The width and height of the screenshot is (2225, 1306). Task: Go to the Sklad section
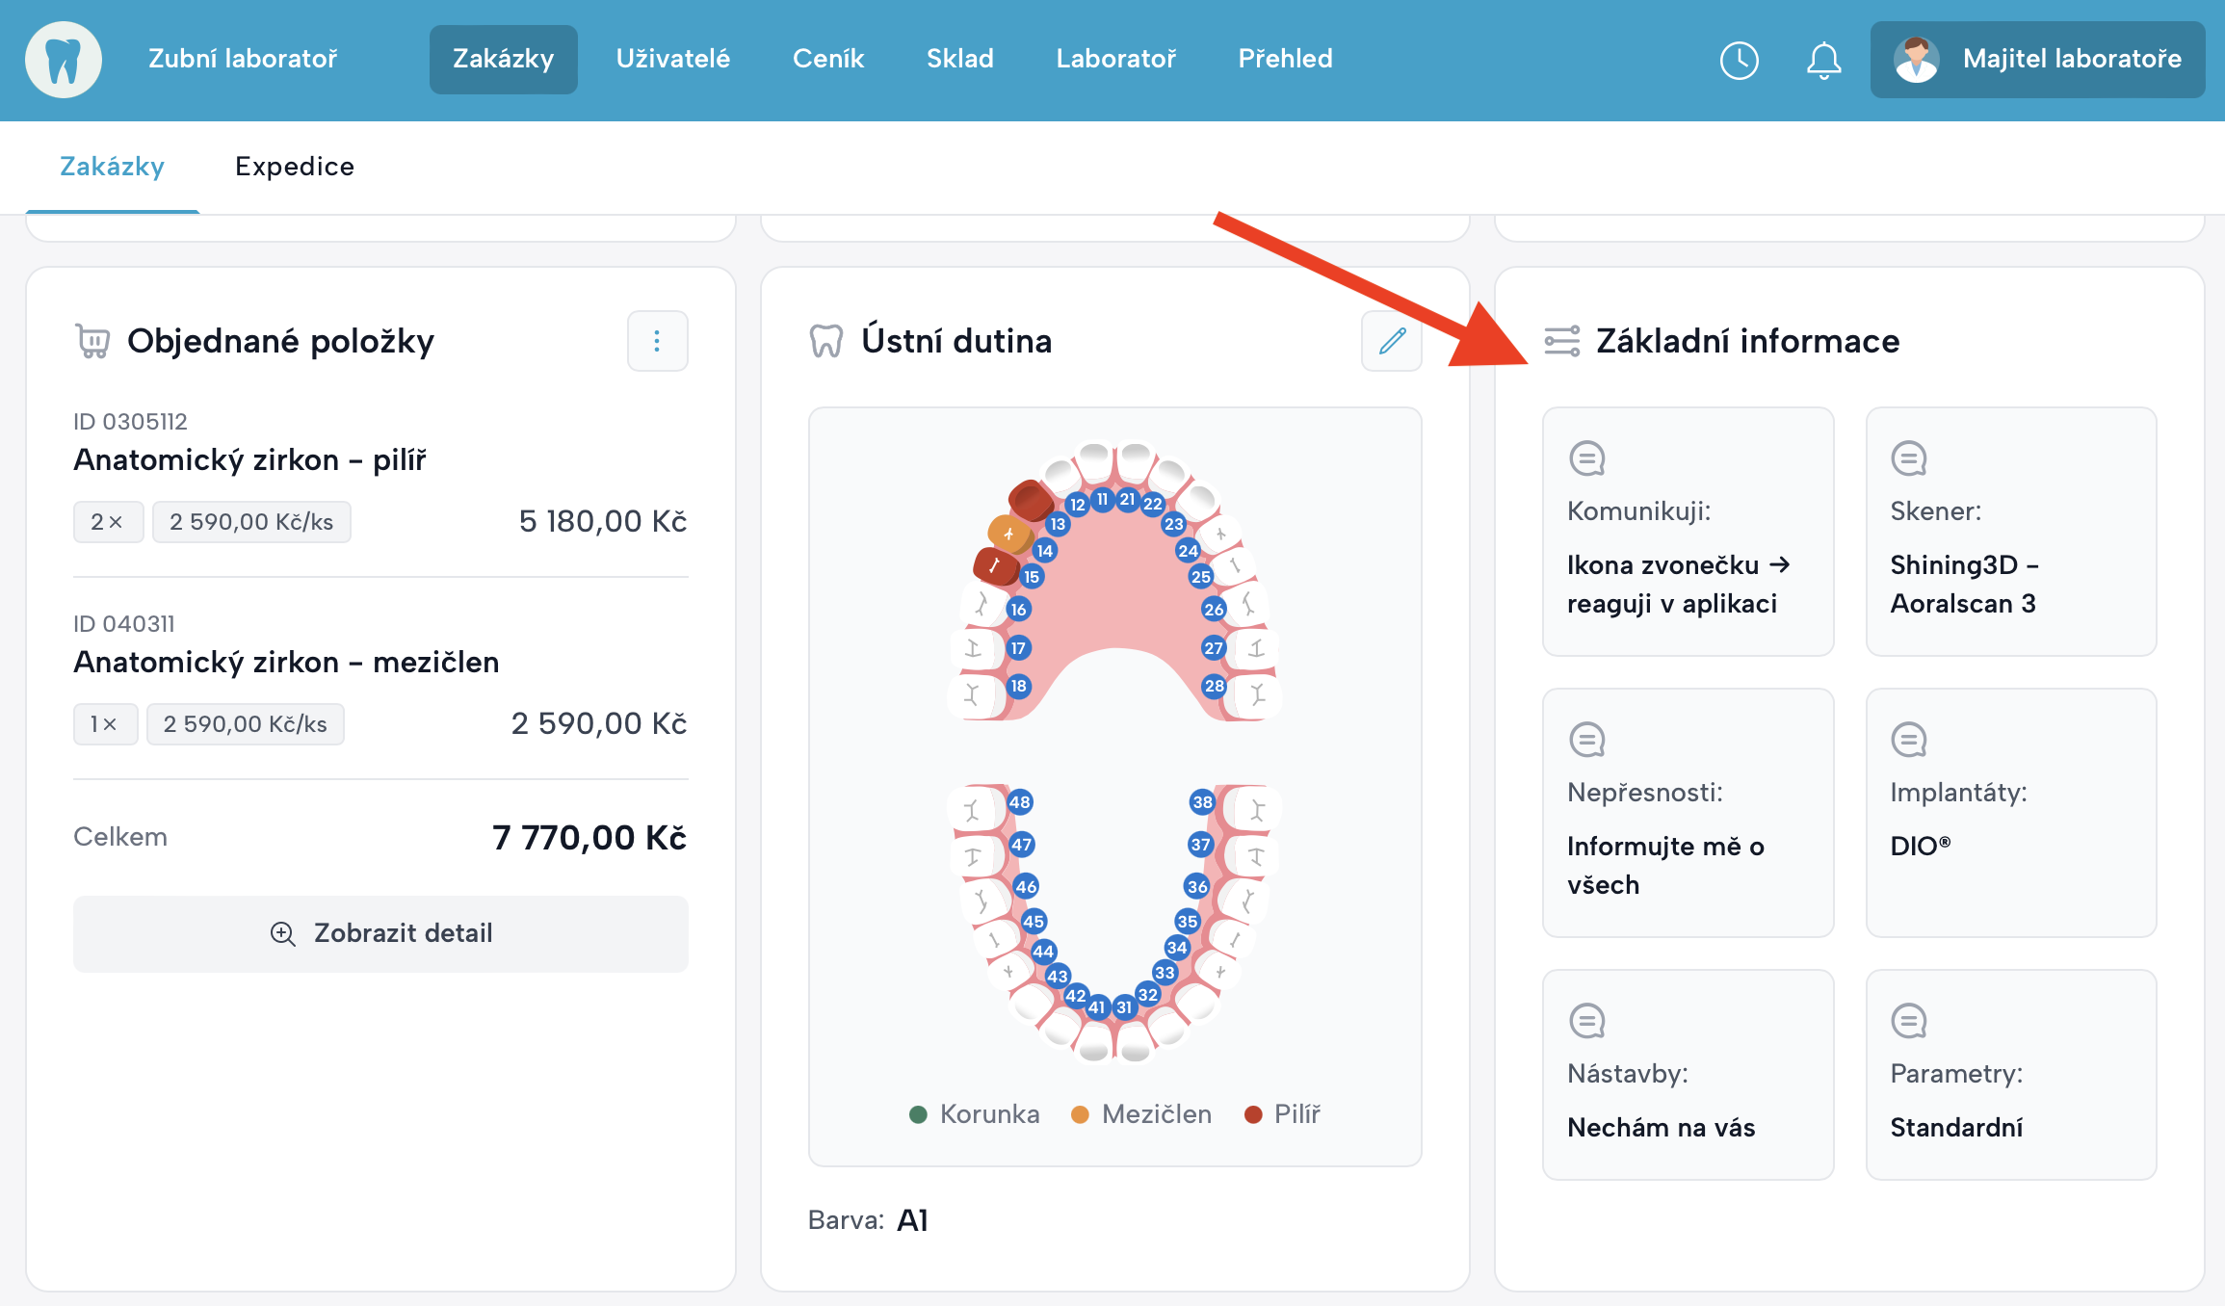(x=959, y=59)
